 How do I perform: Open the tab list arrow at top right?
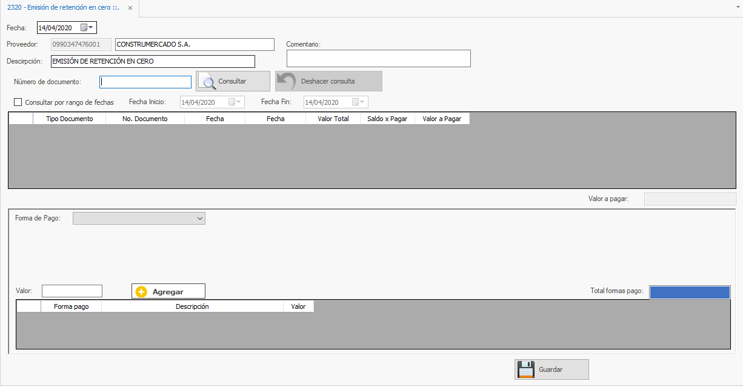pos(736,6)
